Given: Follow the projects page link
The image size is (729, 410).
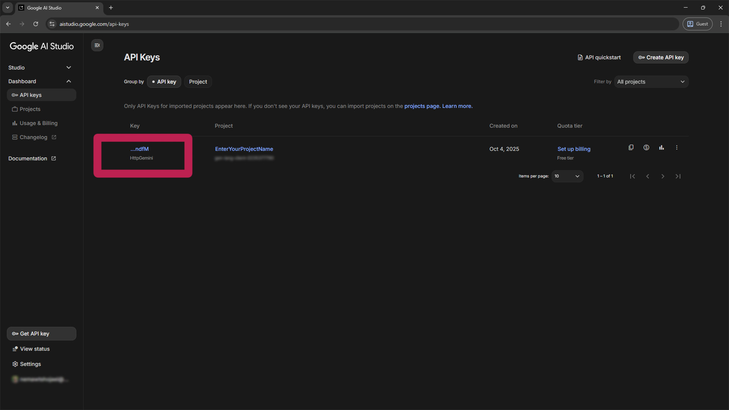Looking at the screenshot, I should [x=422, y=106].
